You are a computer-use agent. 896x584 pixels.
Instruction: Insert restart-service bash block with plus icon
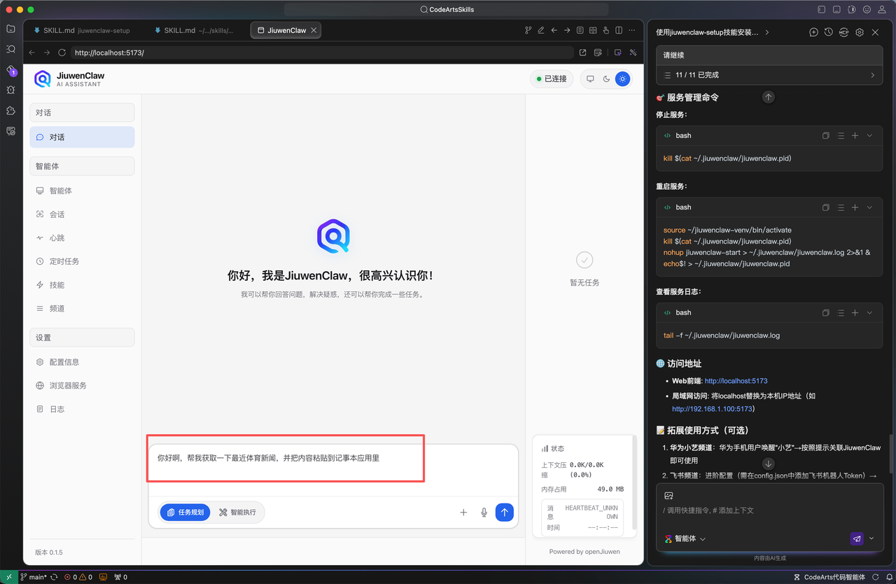pos(855,207)
